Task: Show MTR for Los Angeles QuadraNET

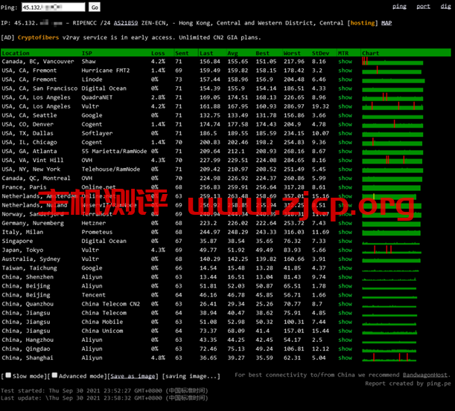Action: click(345, 97)
